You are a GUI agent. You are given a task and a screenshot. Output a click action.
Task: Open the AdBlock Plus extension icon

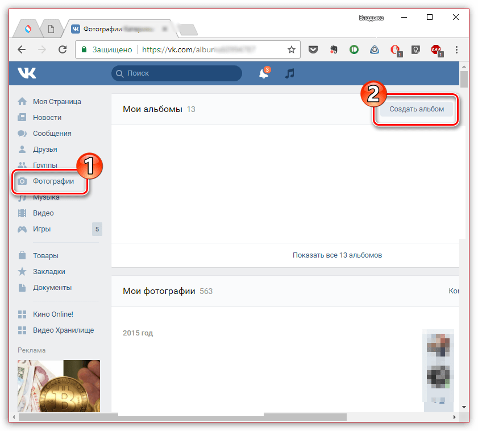point(436,50)
